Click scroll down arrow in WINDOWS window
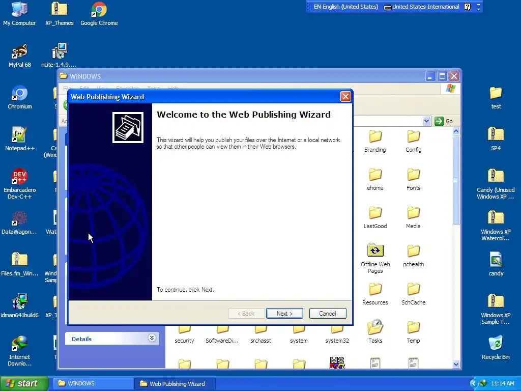This screenshot has height=391, width=521. (456, 365)
